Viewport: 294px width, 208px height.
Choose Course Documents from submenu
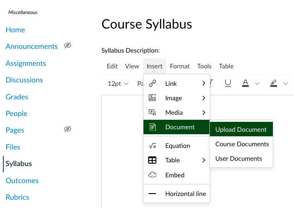tap(241, 144)
